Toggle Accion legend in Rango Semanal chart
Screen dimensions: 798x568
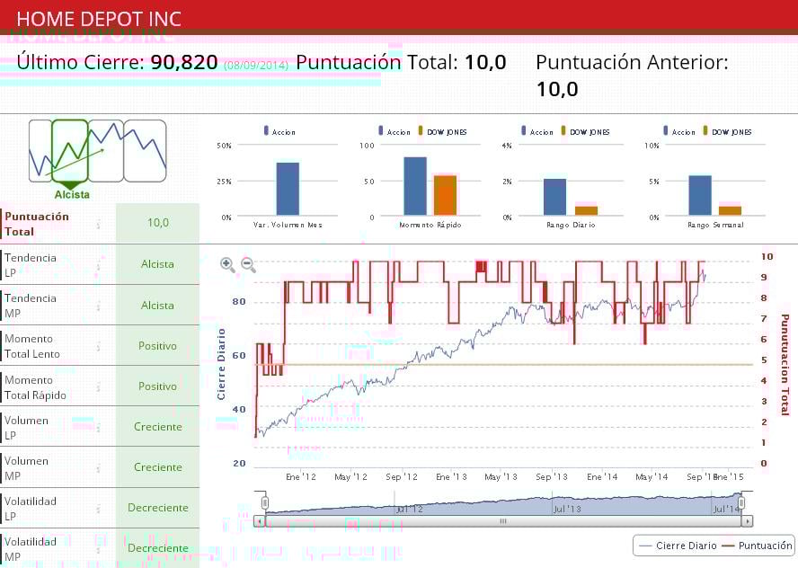coord(679,131)
